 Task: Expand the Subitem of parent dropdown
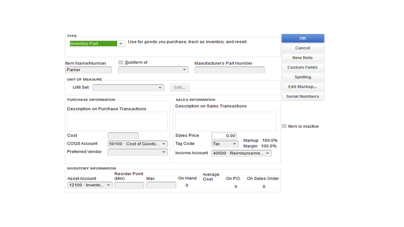tap(184, 70)
